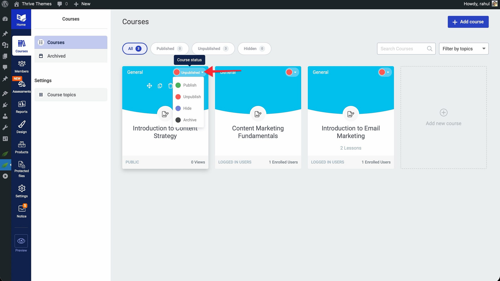The height and width of the screenshot is (281, 500).
Task: Open the Assessments scales icon
Action: coord(22,84)
